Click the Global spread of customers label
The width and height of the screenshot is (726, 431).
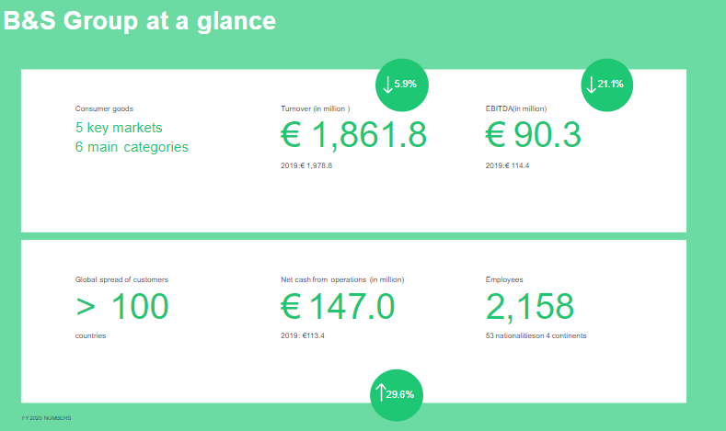(x=121, y=278)
